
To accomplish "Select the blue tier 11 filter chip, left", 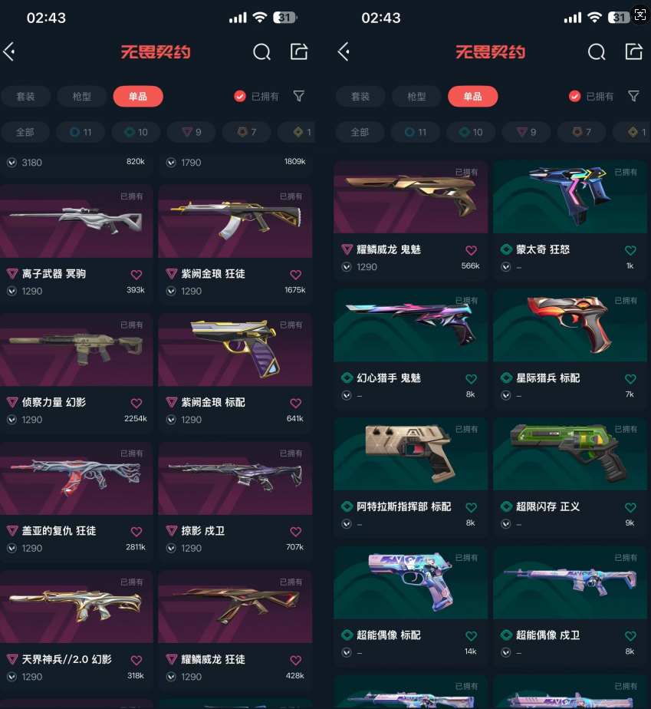I will 81,132.
